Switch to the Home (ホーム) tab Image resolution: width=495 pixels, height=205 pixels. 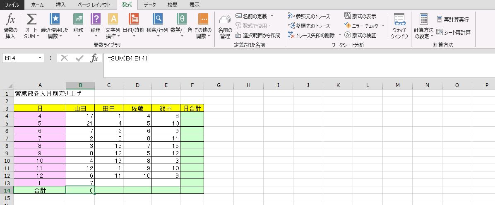(x=38, y=5)
